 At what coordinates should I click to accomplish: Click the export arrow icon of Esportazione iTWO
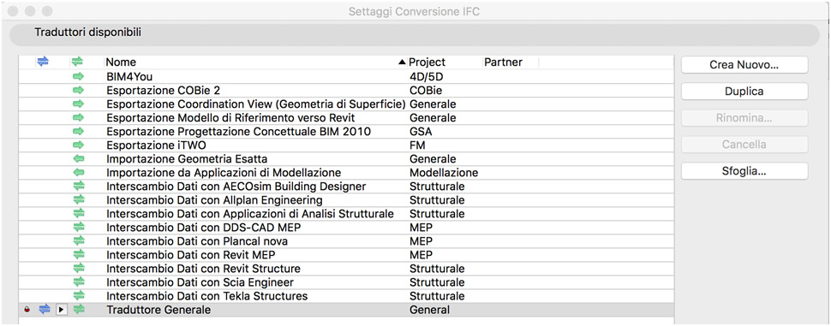click(79, 145)
